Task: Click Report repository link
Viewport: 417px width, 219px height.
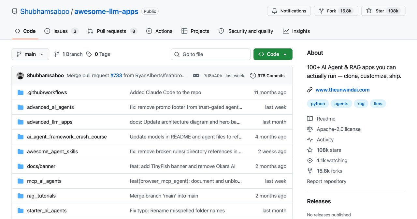Action: tap(326, 181)
